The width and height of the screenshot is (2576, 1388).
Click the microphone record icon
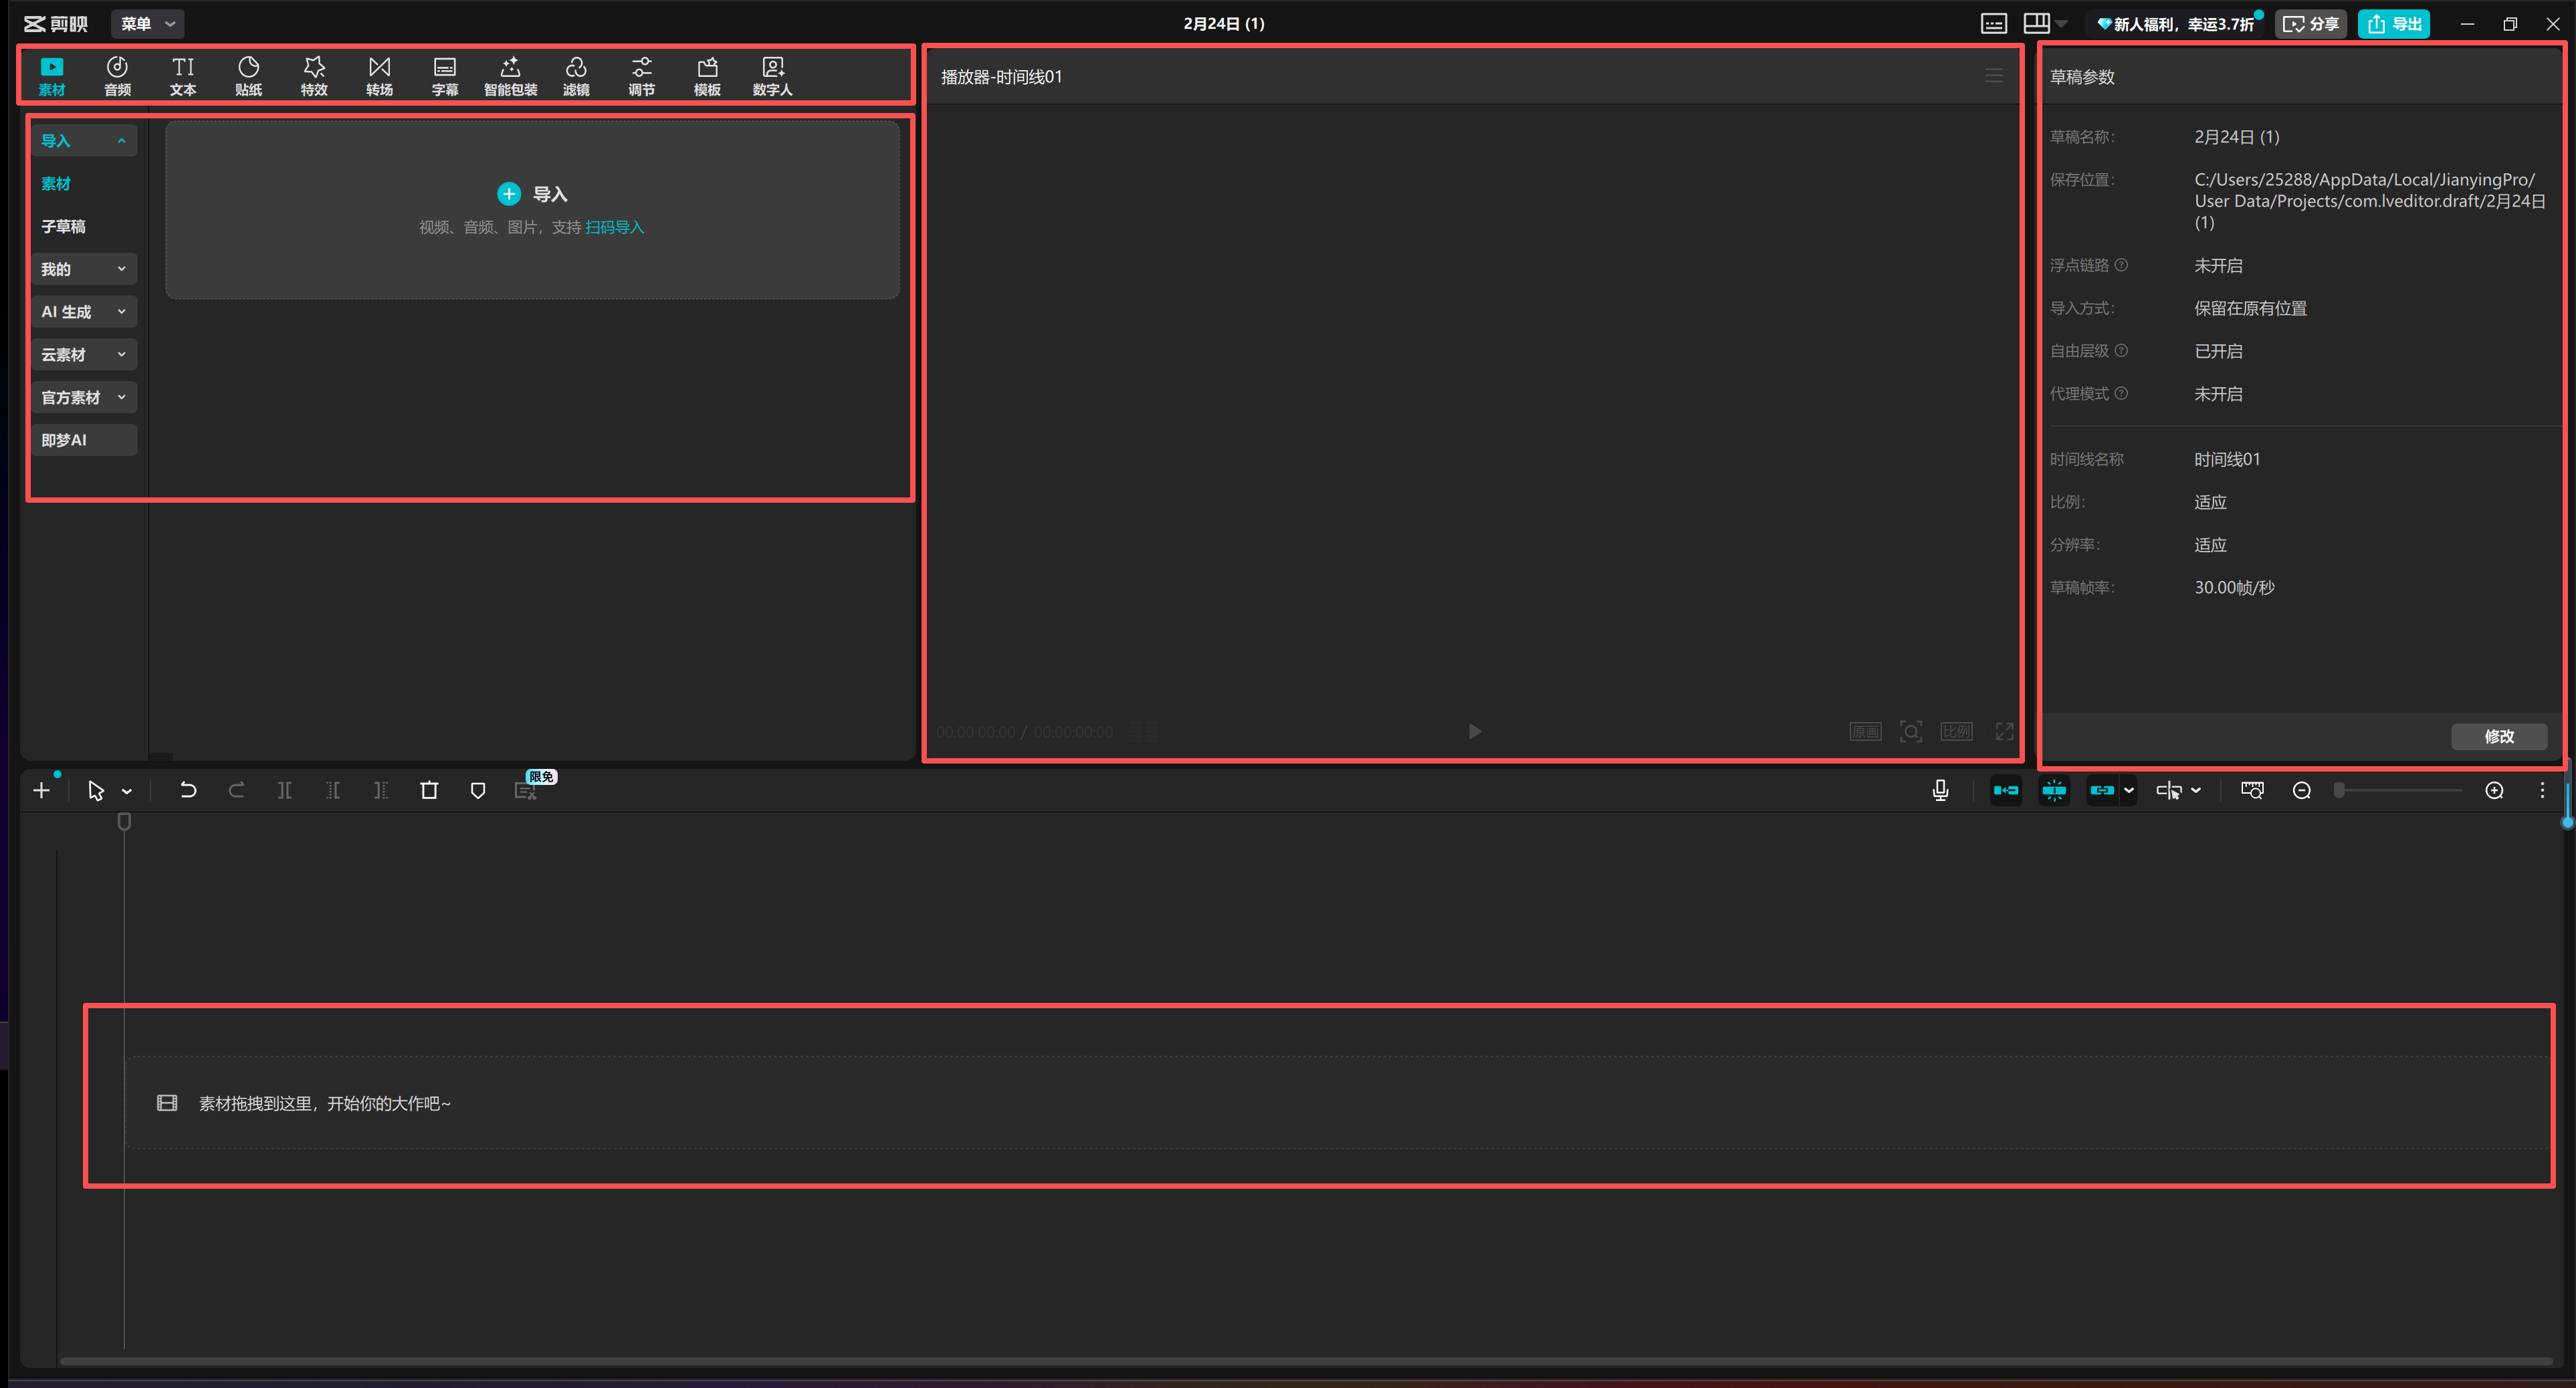1940,790
